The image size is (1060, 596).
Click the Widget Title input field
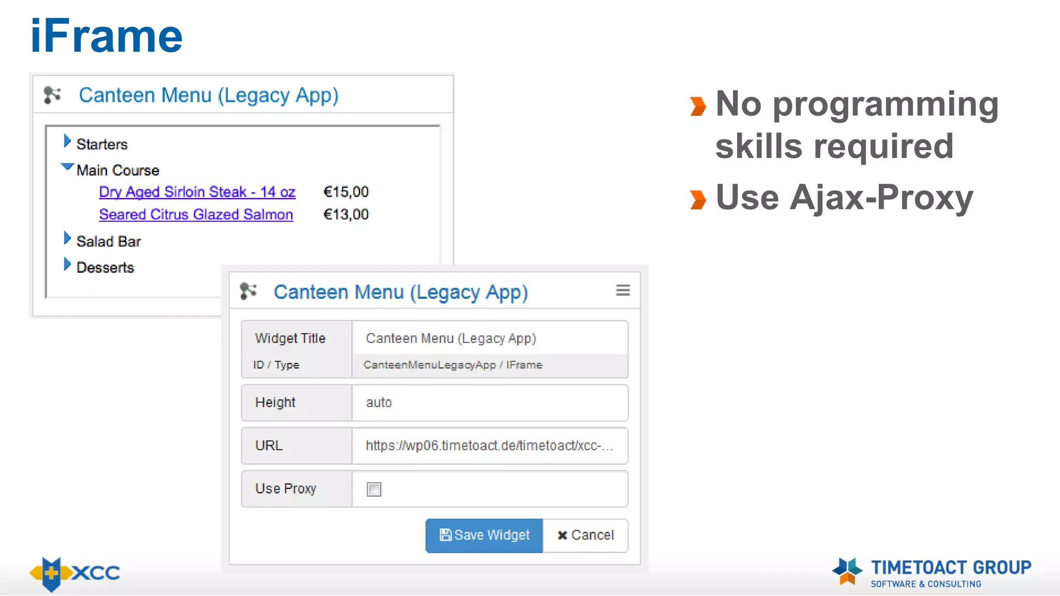click(x=490, y=338)
